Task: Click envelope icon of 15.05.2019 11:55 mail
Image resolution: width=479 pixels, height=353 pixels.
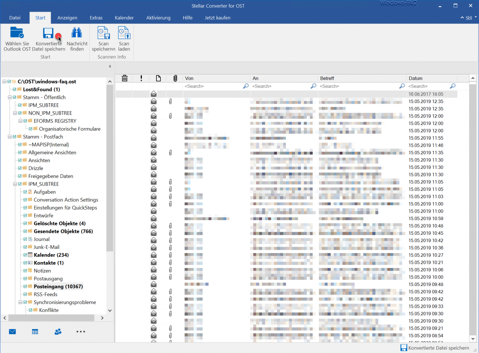Action: [x=153, y=138]
